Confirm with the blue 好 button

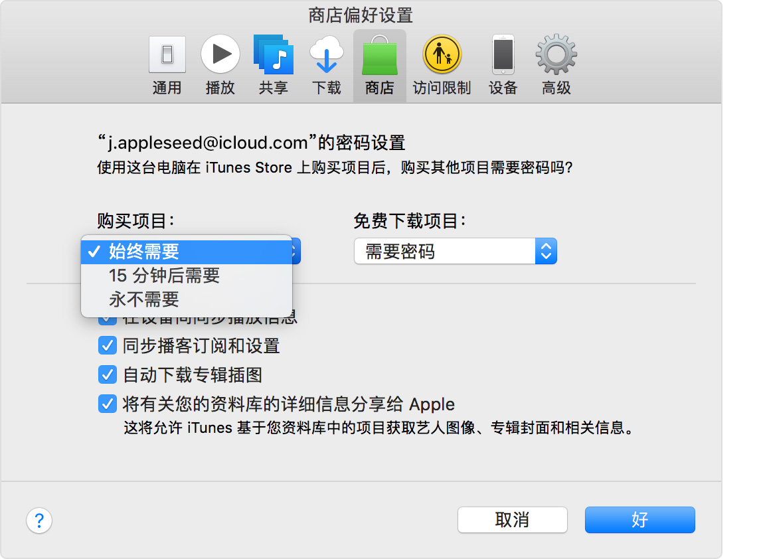pos(639,520)
